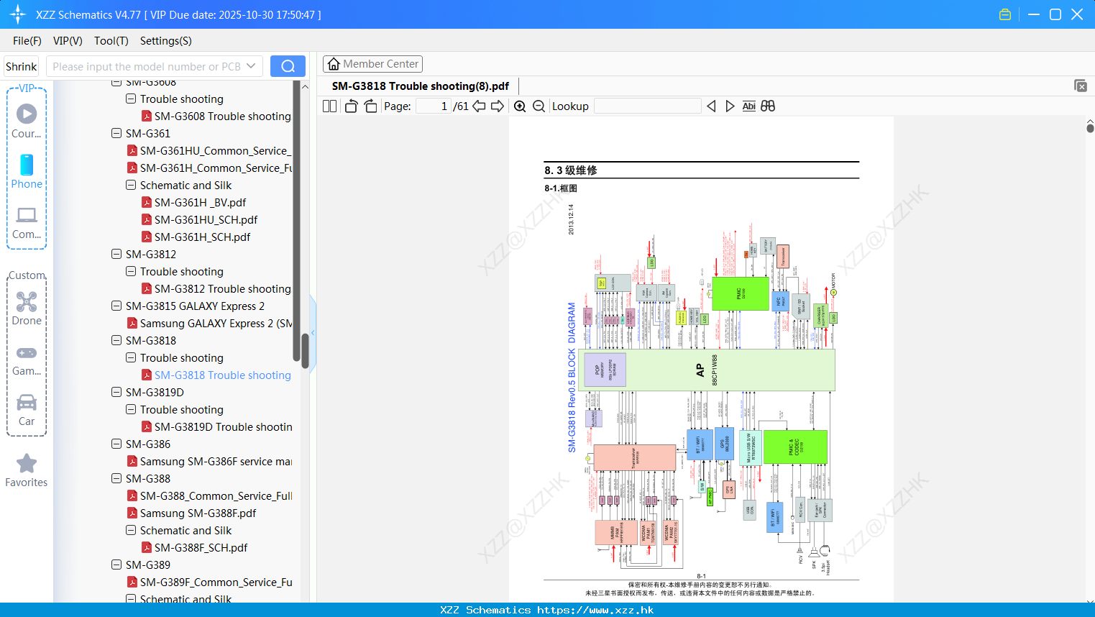Find previous lookup result
The height and width of the screenshot is (617, 1095).
tap(711, 106)
